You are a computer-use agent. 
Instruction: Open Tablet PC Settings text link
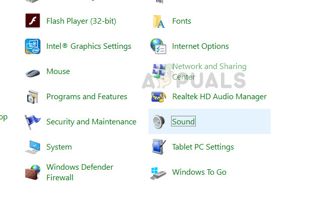click(x=203, y=147)
